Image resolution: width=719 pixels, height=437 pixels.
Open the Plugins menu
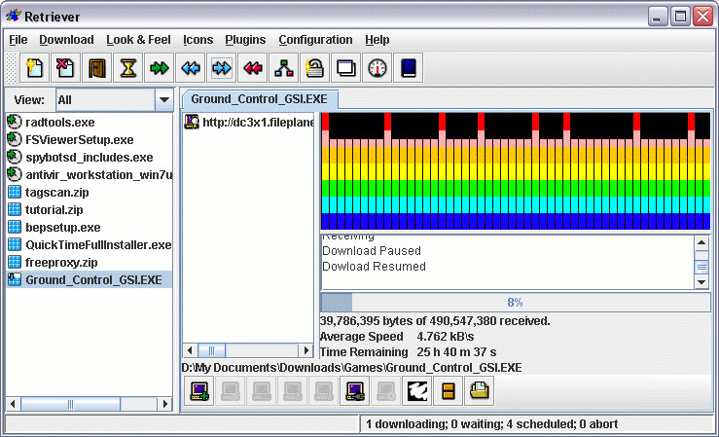[x=245, y=40]
